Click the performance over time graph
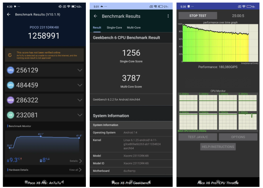This screenshot has height=188, width=263. [216, 43]
